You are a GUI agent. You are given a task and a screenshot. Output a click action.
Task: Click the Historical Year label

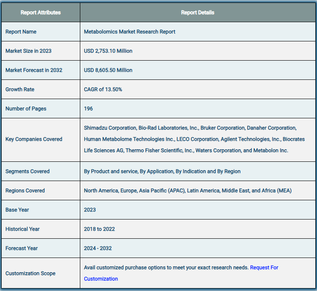pyautogui.click(x=23, y=229)
